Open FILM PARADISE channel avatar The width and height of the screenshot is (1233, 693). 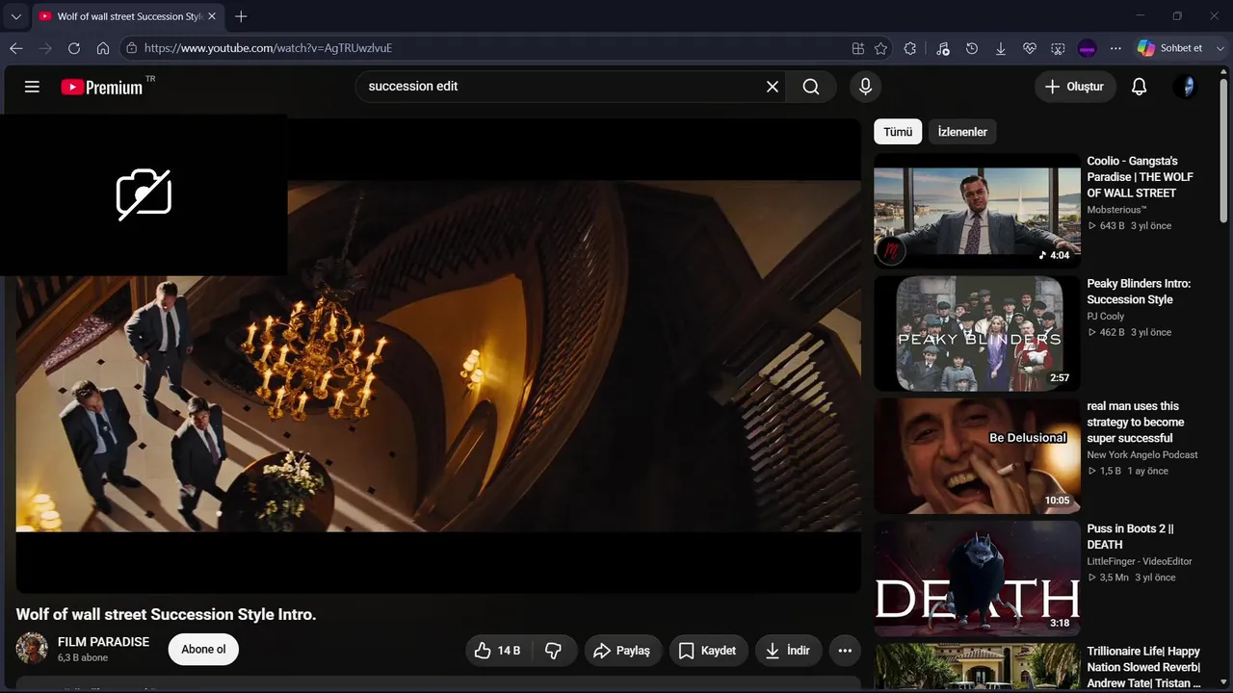coord(32,649)
